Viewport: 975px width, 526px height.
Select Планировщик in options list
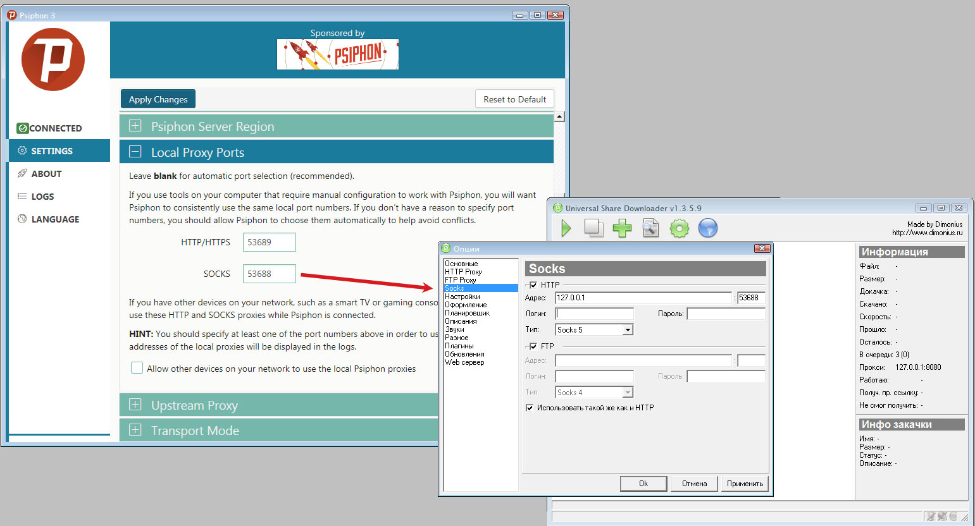pyautogui.click(x=481, y=313)
